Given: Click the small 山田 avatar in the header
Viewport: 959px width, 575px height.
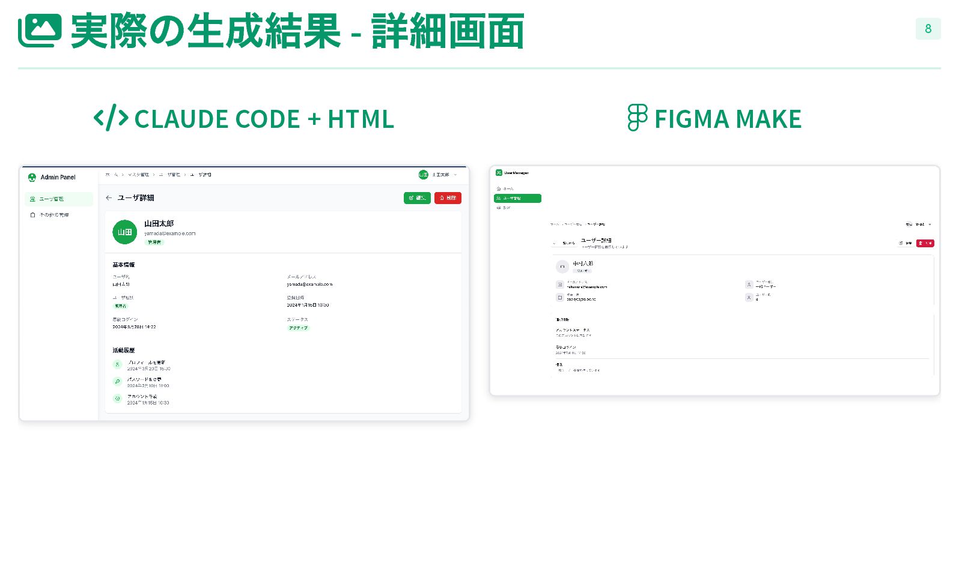Looking at the screenshot, I should coord(424,175).
